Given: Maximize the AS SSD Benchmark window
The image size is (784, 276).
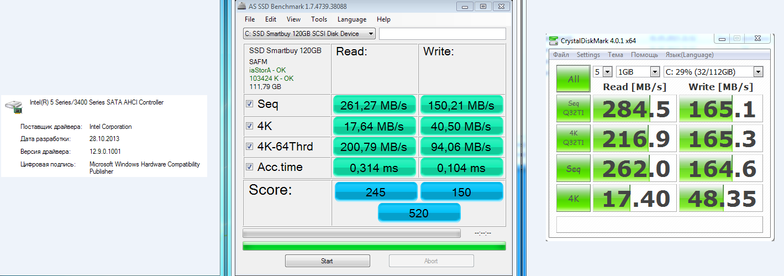Looking at the screenshot, I should click(x=483, y=7).
